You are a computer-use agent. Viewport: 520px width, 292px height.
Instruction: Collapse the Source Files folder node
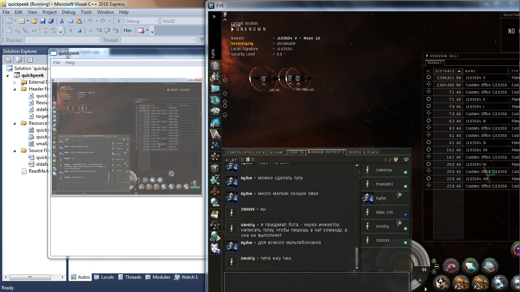click(x=15, y=151)
